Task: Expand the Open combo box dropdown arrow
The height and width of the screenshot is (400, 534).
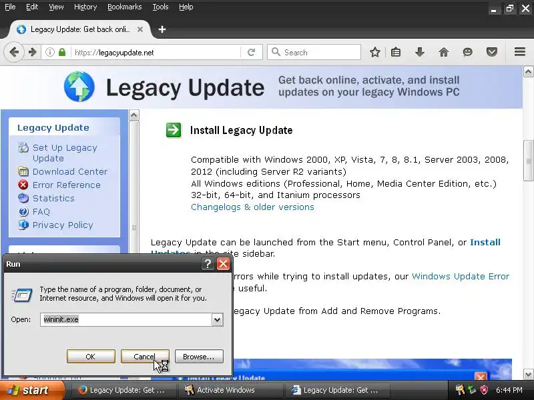Action: tap(218, 320)
